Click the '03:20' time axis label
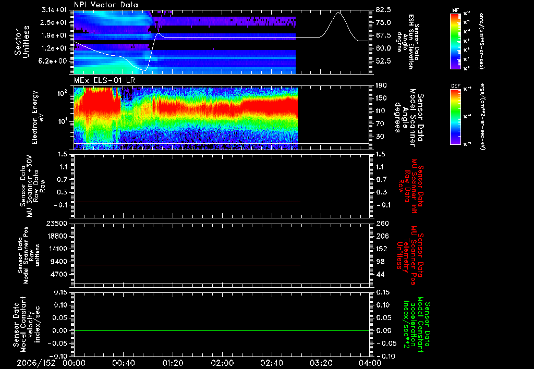The height and width of the screenshot is (369, 534). tap(321, 363)
